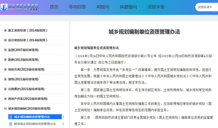Expand the 房地产开发(2022版标准现用) section
The image size is (218, 128).
(x=5, y=99)
